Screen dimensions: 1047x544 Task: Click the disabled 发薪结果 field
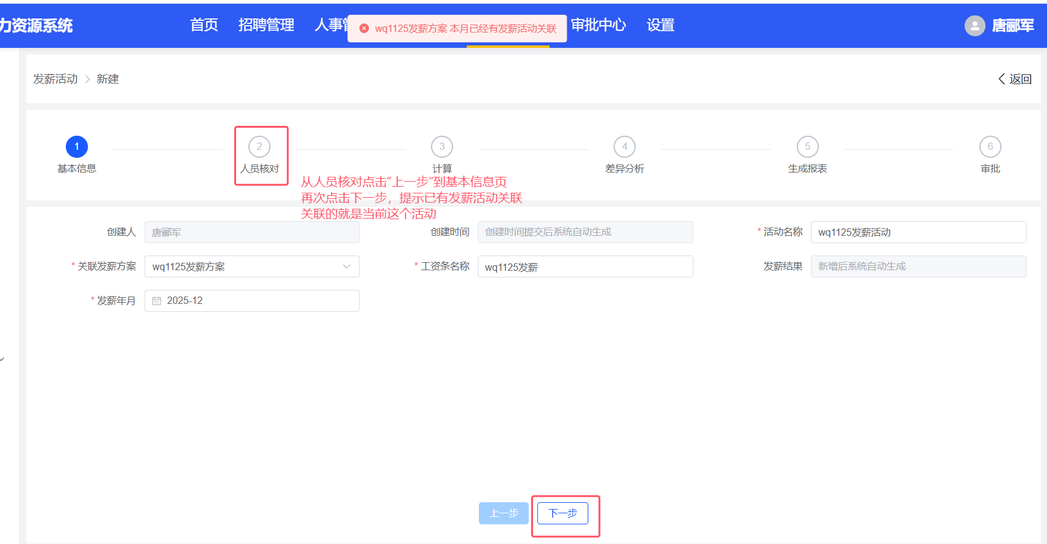[x=919, y=266]
